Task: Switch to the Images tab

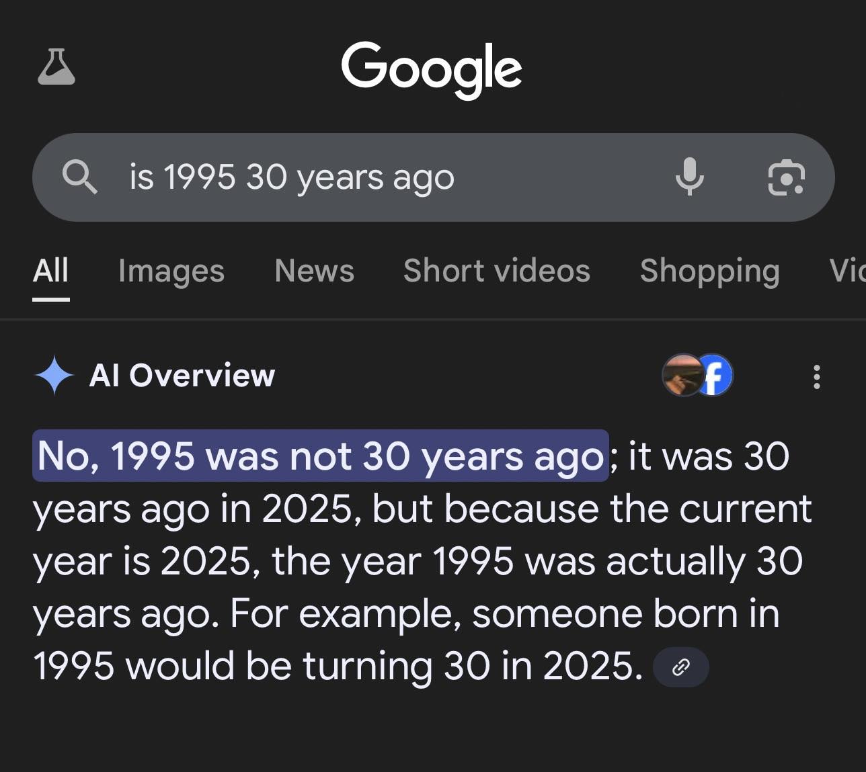Action: (x=171, y=271)
